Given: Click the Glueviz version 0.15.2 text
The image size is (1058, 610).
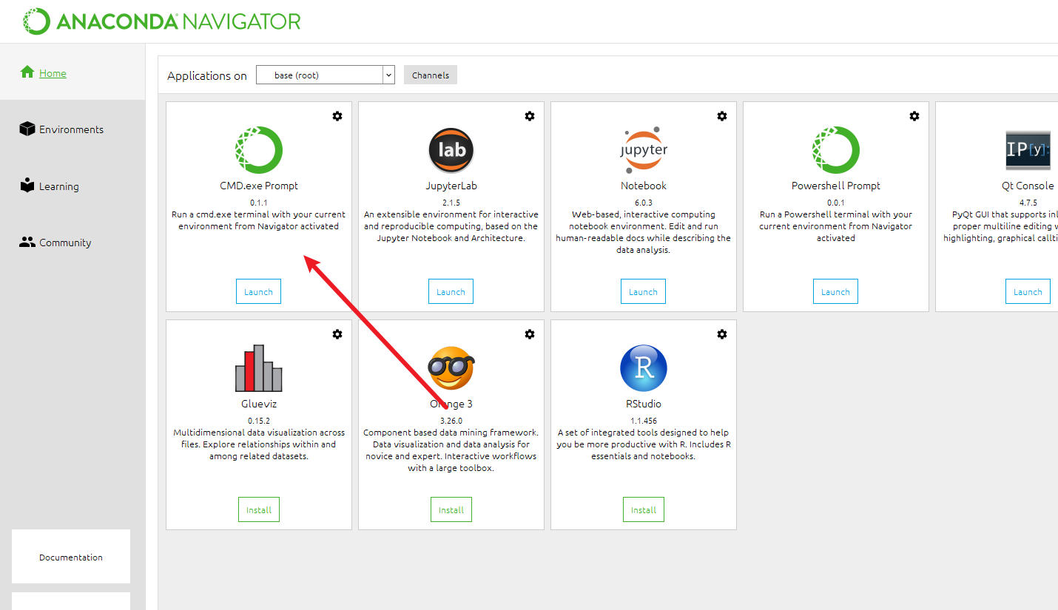Looking at the screenshot, I should tap(259, 421).
